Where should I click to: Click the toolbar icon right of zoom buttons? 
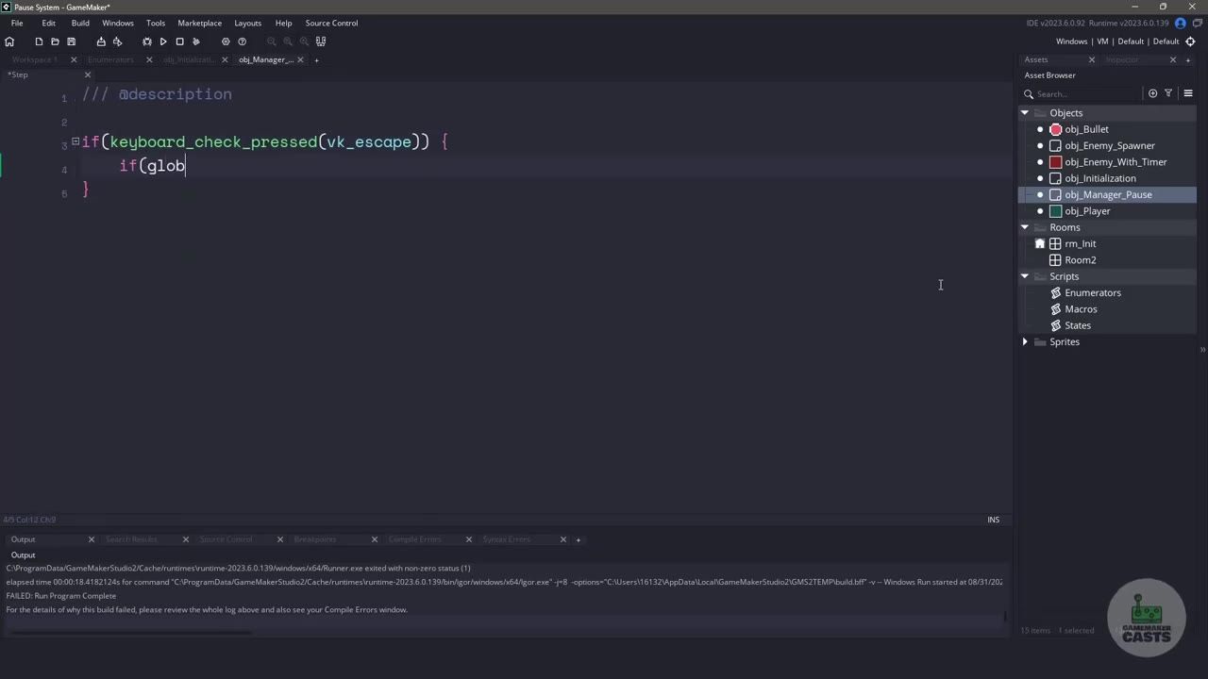tap(321, 41)
